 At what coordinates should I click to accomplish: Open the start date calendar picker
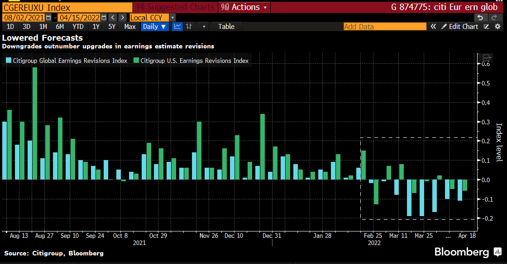48,18
